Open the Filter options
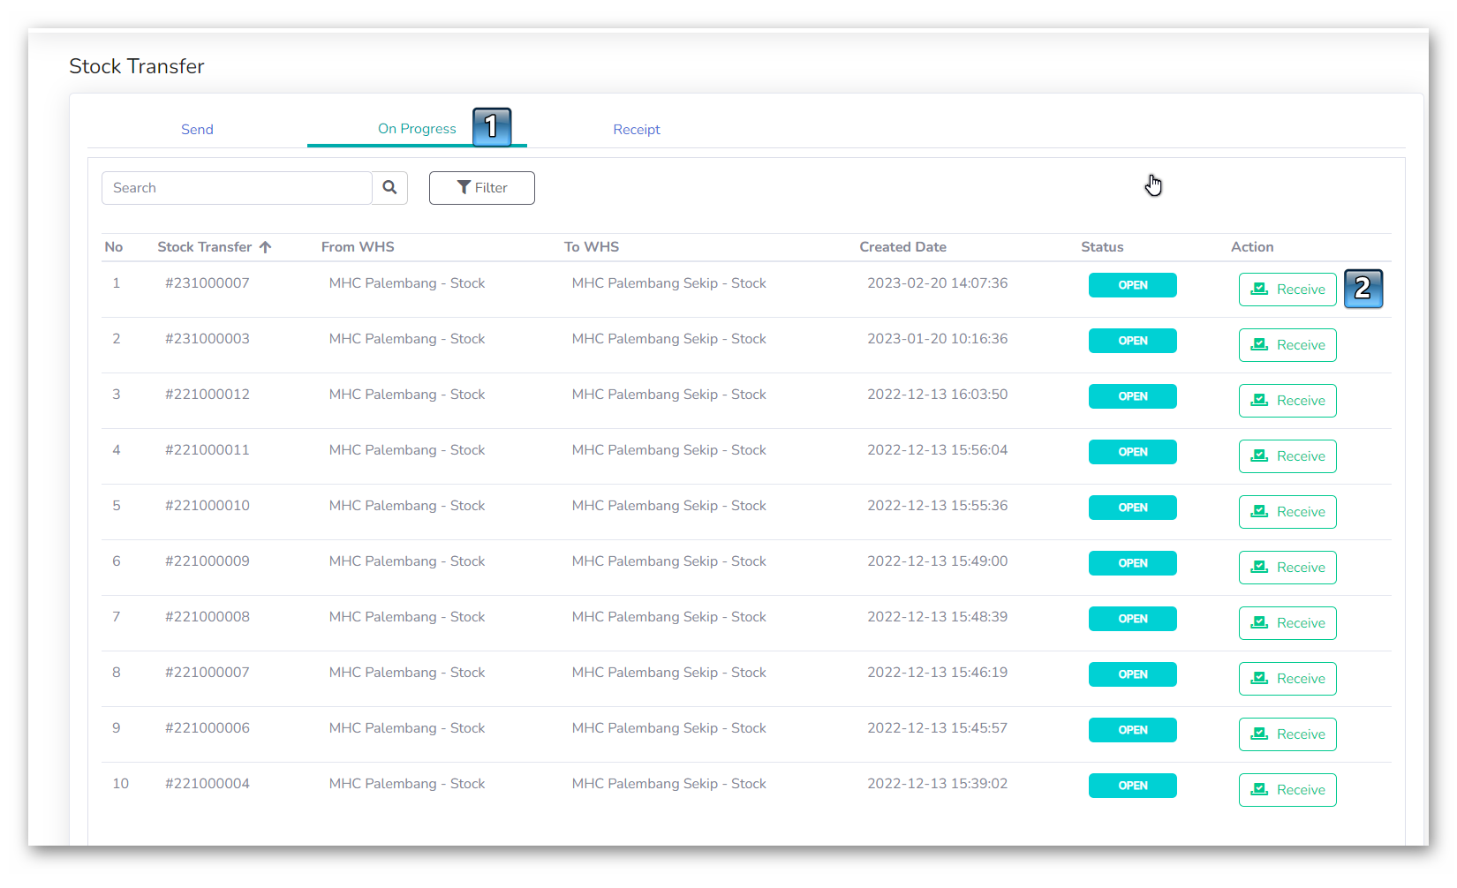This screenshot has height=888, width=1457. tap(481, 188)
